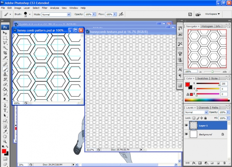Click the color spectrum ramp

(x=207, y=100)
